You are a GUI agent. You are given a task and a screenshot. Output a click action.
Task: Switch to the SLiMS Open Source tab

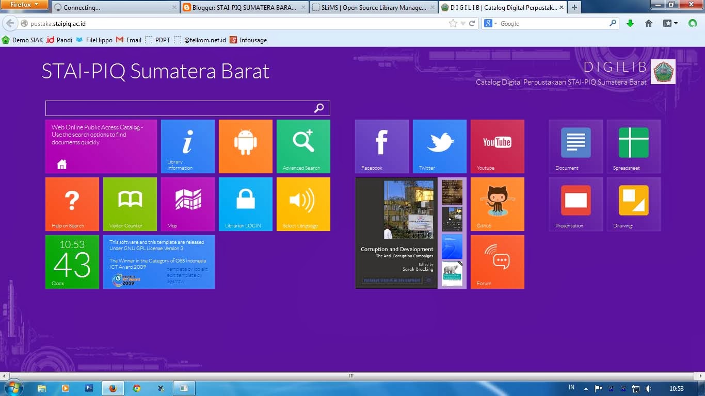(x=374, y=7)
